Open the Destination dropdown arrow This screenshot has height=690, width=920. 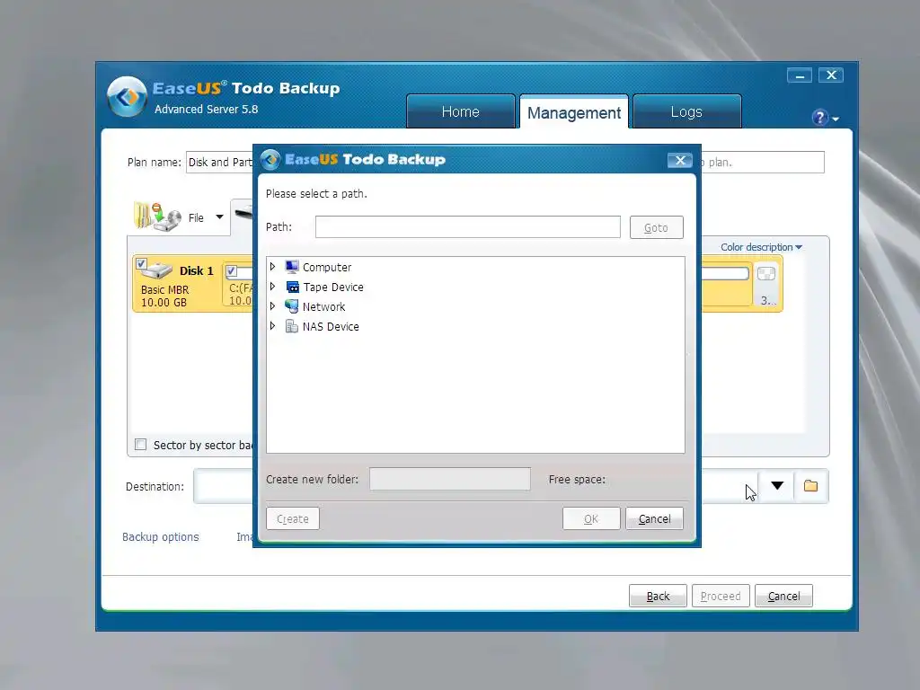[x=777, y=486]
